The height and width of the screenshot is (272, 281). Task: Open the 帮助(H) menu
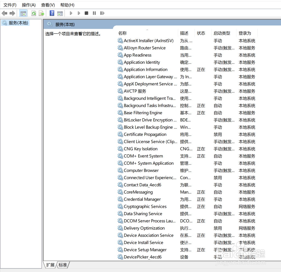pos(67,5)
